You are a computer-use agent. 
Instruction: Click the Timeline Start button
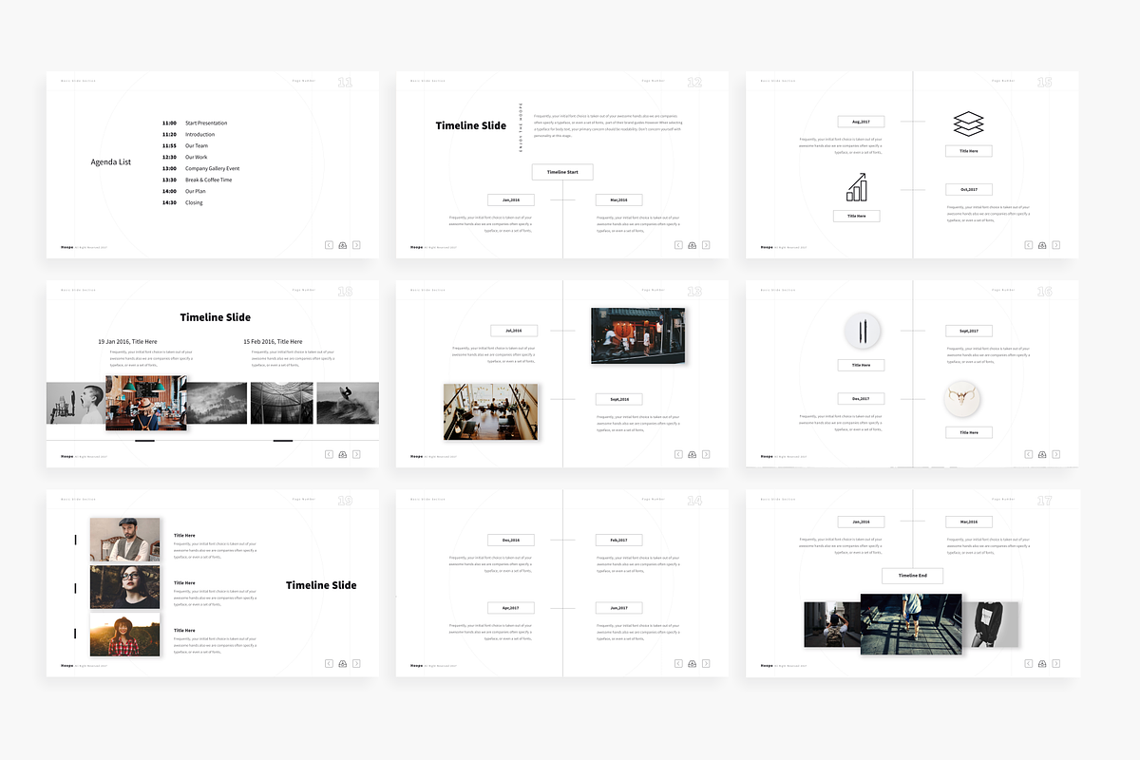(x=562, y=172)
